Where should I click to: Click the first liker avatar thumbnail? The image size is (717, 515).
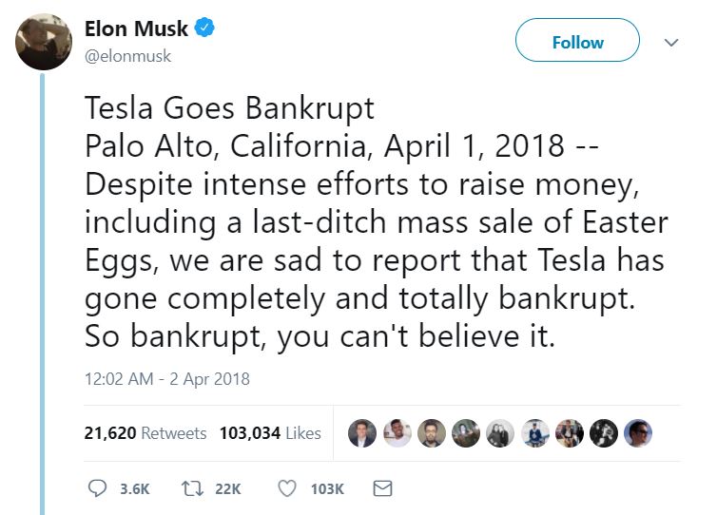point(361,432)
